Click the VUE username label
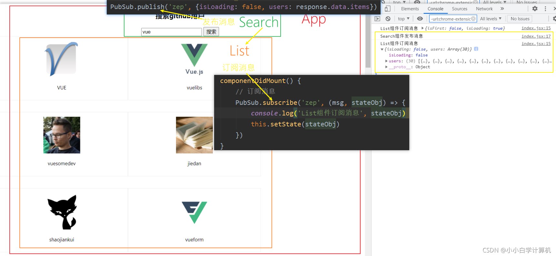556x256 pixels. [x=62, y=87]
